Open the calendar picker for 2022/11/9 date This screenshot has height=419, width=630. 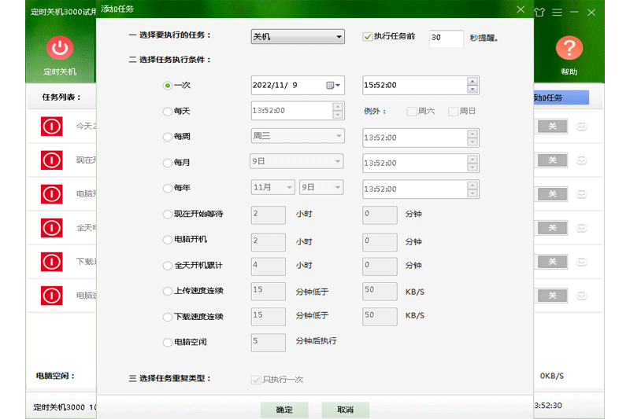pos(333,85)
